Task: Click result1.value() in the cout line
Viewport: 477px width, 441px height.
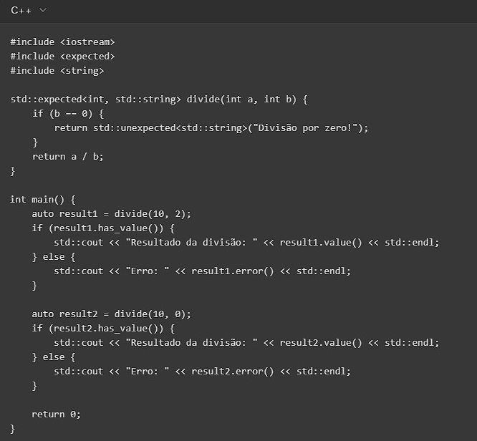Action: tap(321, 243)
